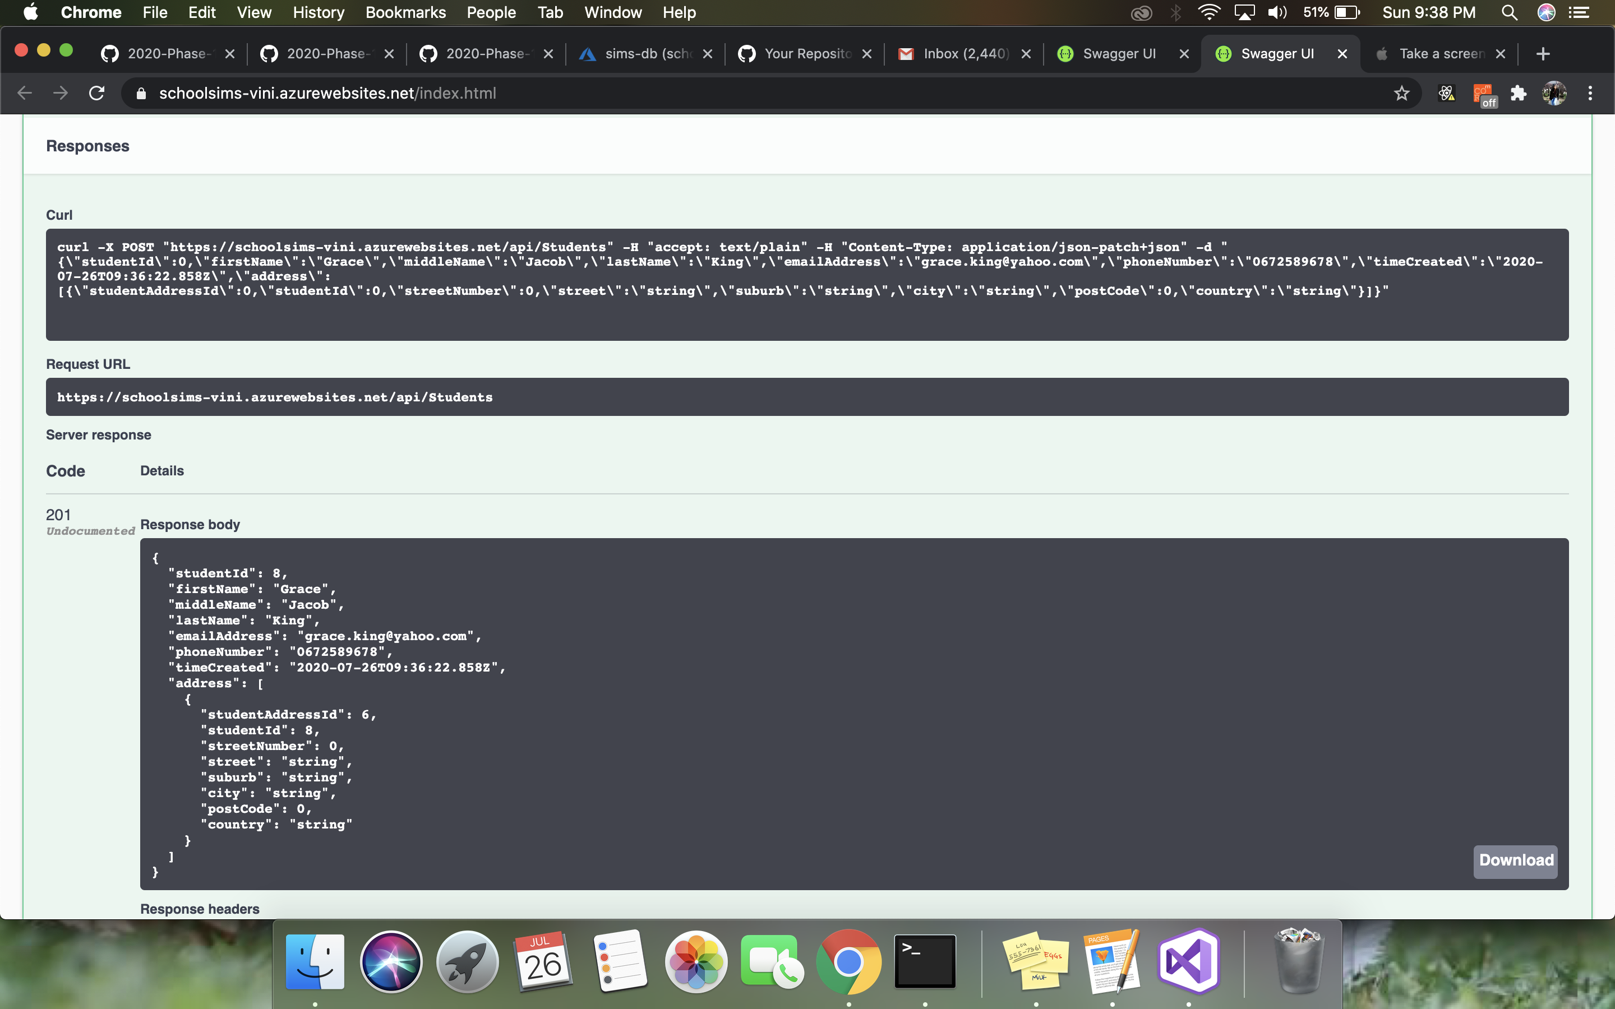Open the React developer tools extension icon
Viewport: 1615px width, 1009px height.
tap(1446, 94)
